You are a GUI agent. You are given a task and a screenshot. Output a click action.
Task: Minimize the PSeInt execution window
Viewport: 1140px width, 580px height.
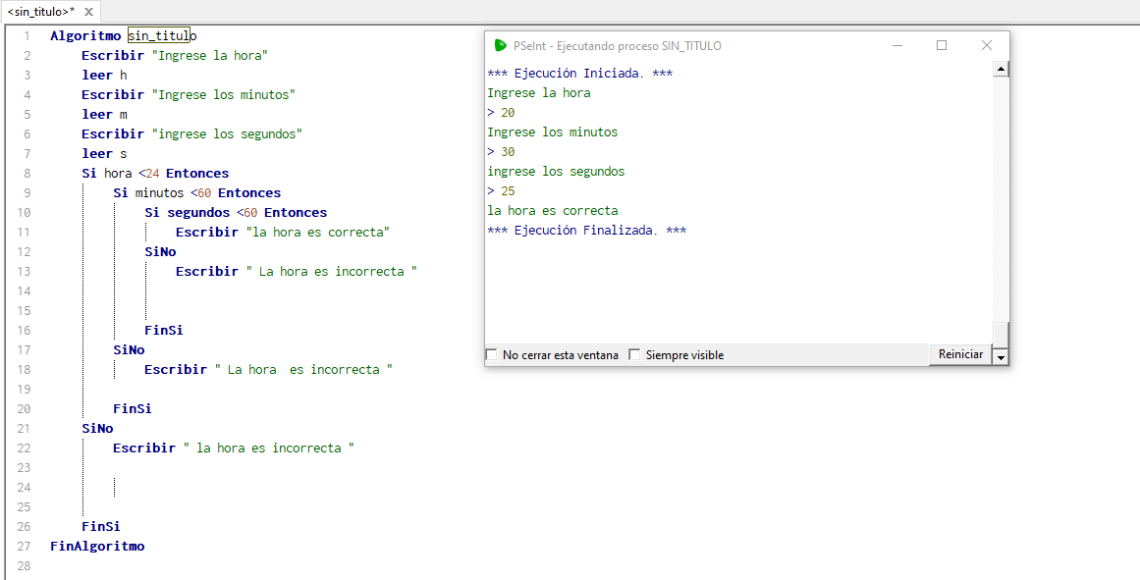click(x=896, y=45)
